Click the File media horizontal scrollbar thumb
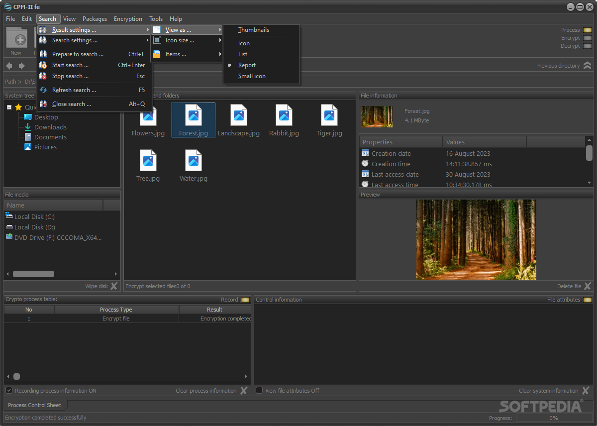The width and height of the screenshot is (597, 426). click(33, 274)
